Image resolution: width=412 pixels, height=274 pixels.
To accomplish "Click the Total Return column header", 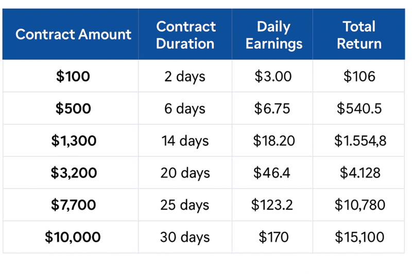I will (x=359, y=35).
